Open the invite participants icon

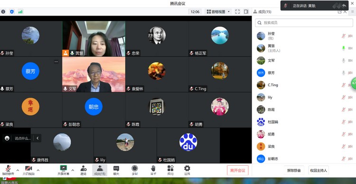84,170
